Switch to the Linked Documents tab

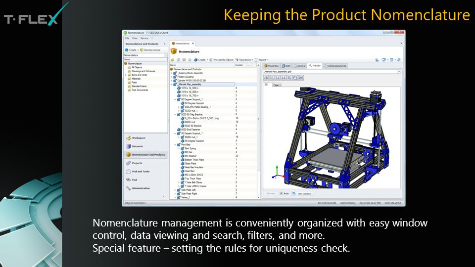click(x=335, y=66)
